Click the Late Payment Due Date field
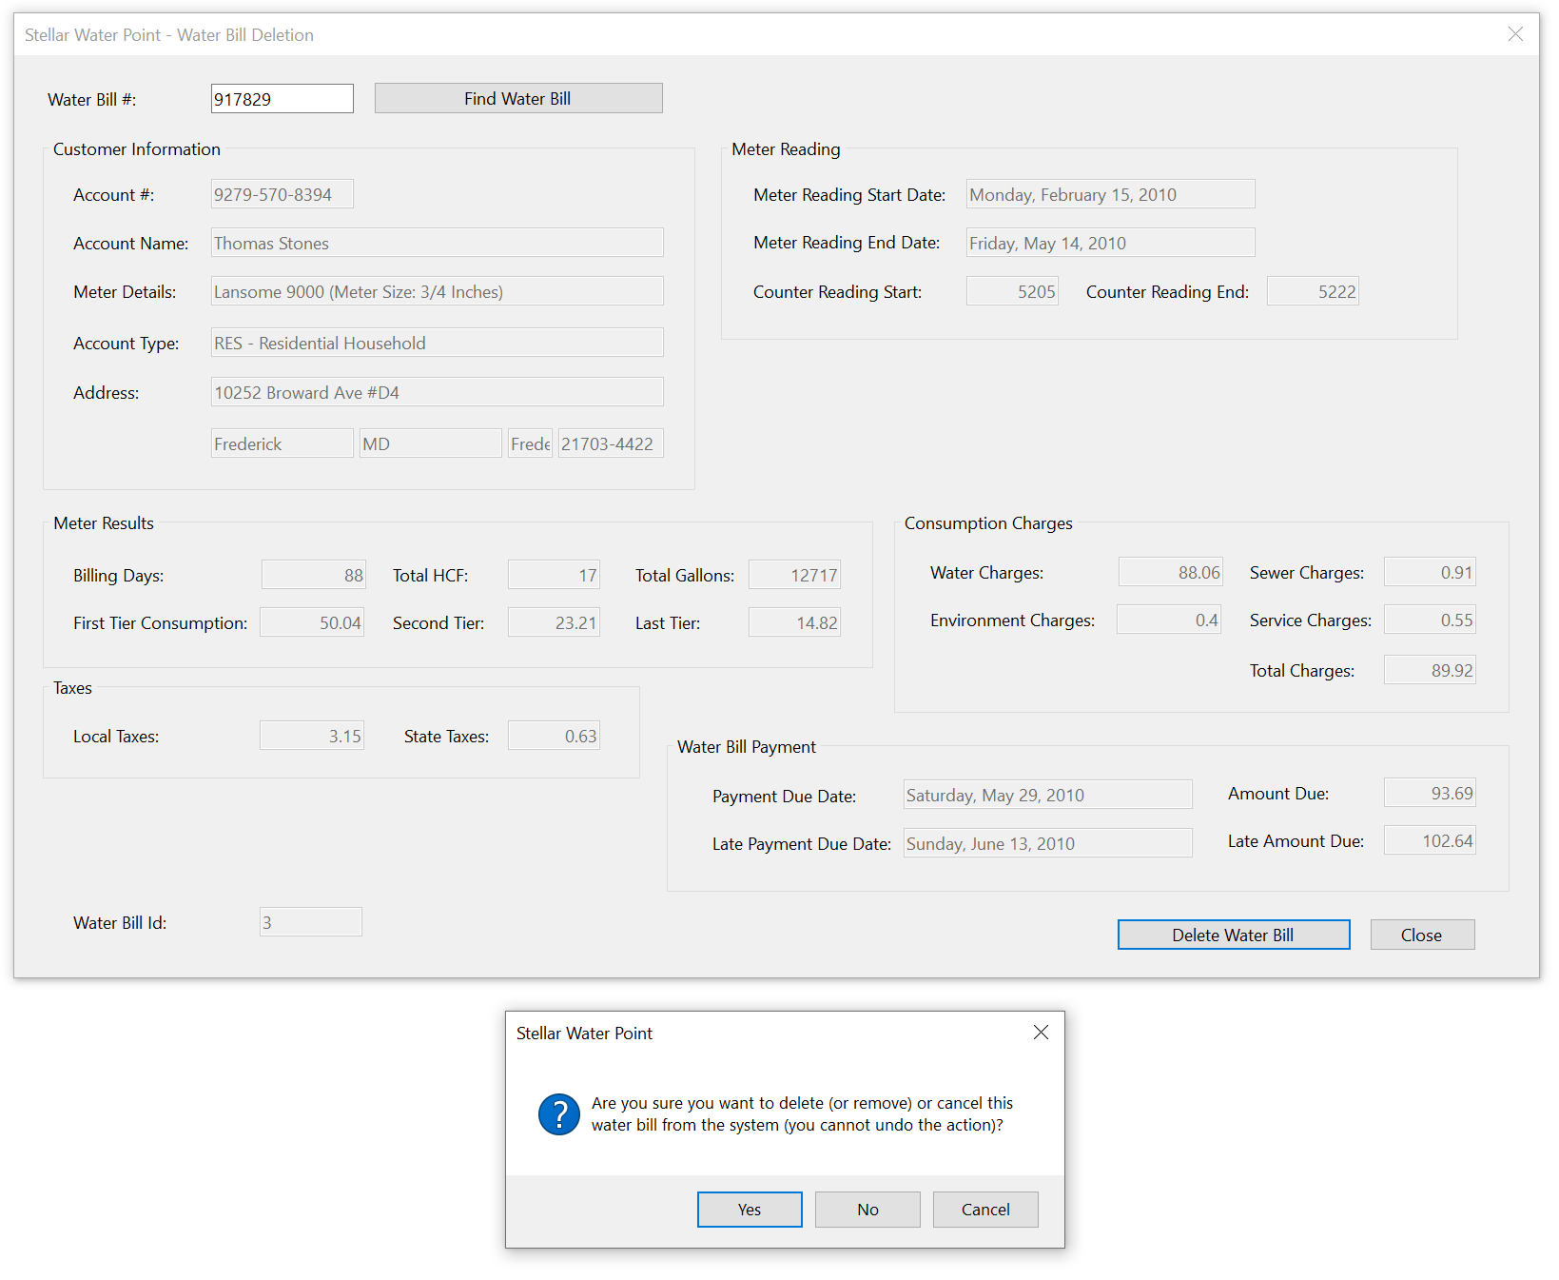 1047,843
